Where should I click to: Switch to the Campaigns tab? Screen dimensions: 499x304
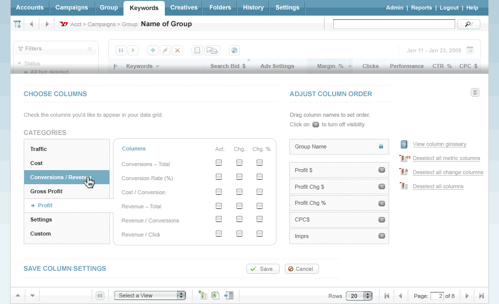point(72,8)
